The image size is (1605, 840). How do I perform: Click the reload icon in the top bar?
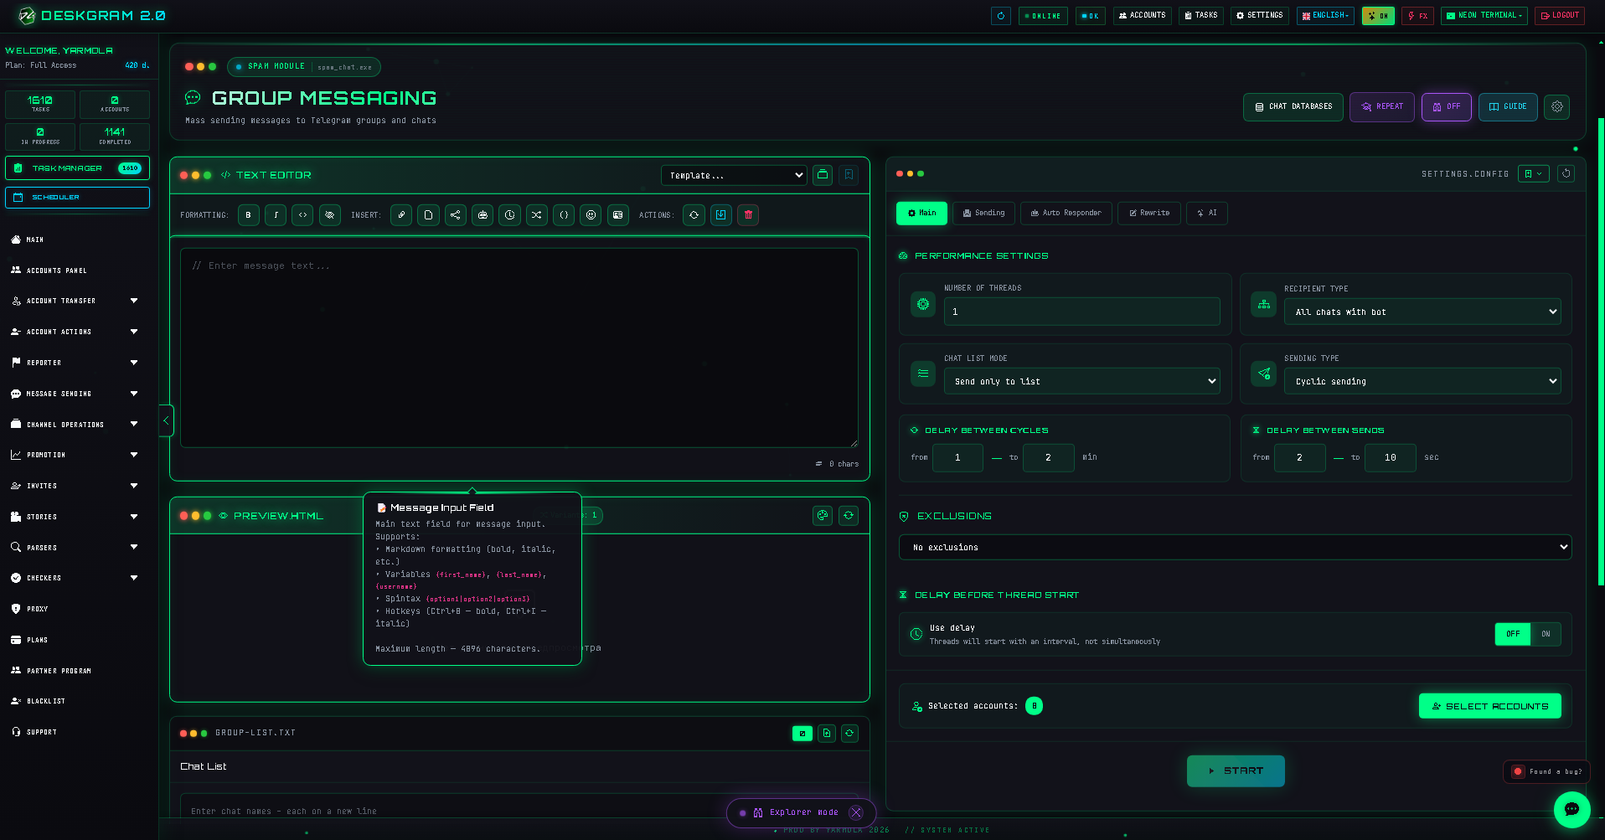click(x=1001, y=16)
